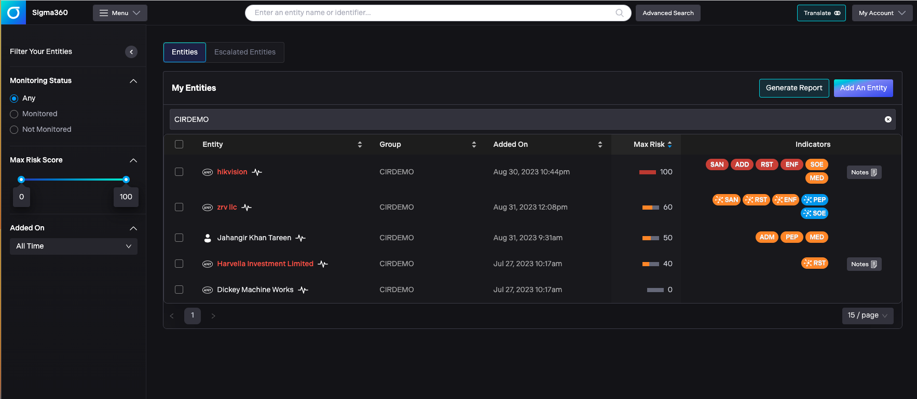Screen dimensions: 917x399
Task: Open the All Time date dropdown
Action: [74, 246]
